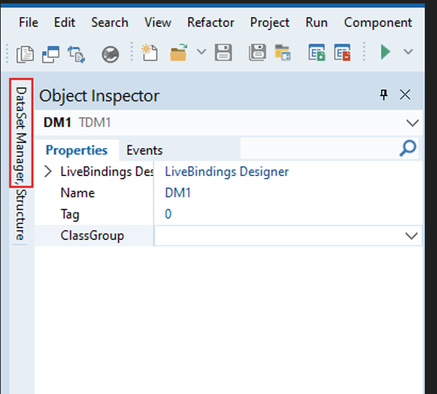Click the LiveBindings Designer link value
437x394 pixels.
click(x=227, y=171)
